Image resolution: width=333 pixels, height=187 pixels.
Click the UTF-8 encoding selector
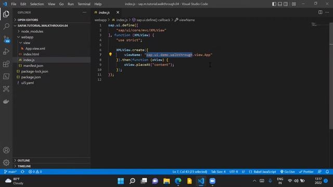pos(234,171)
